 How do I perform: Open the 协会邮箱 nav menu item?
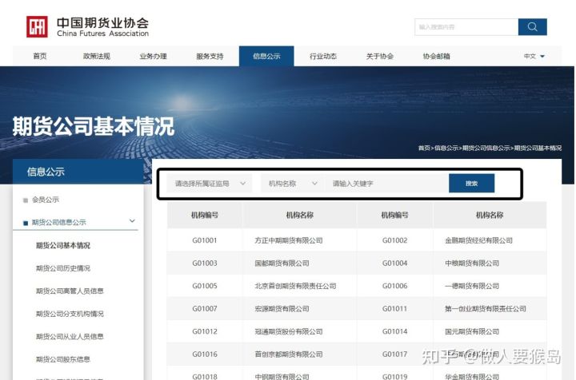point(437,56)
